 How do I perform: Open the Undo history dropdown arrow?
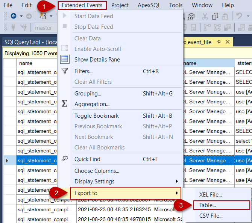248,16
